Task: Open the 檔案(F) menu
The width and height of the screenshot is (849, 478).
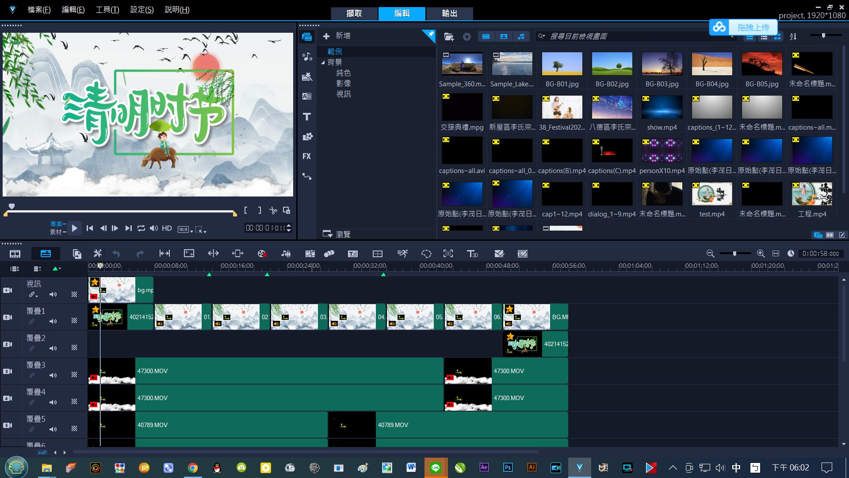Action: [39, 9]
